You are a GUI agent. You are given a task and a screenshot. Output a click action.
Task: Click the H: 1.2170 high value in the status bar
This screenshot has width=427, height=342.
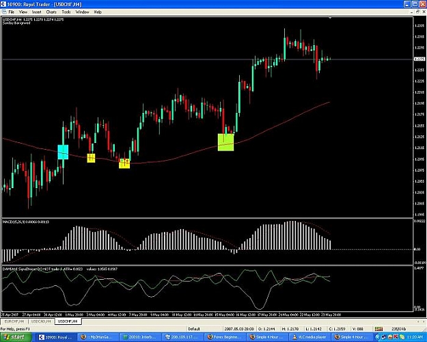(290, 329)
